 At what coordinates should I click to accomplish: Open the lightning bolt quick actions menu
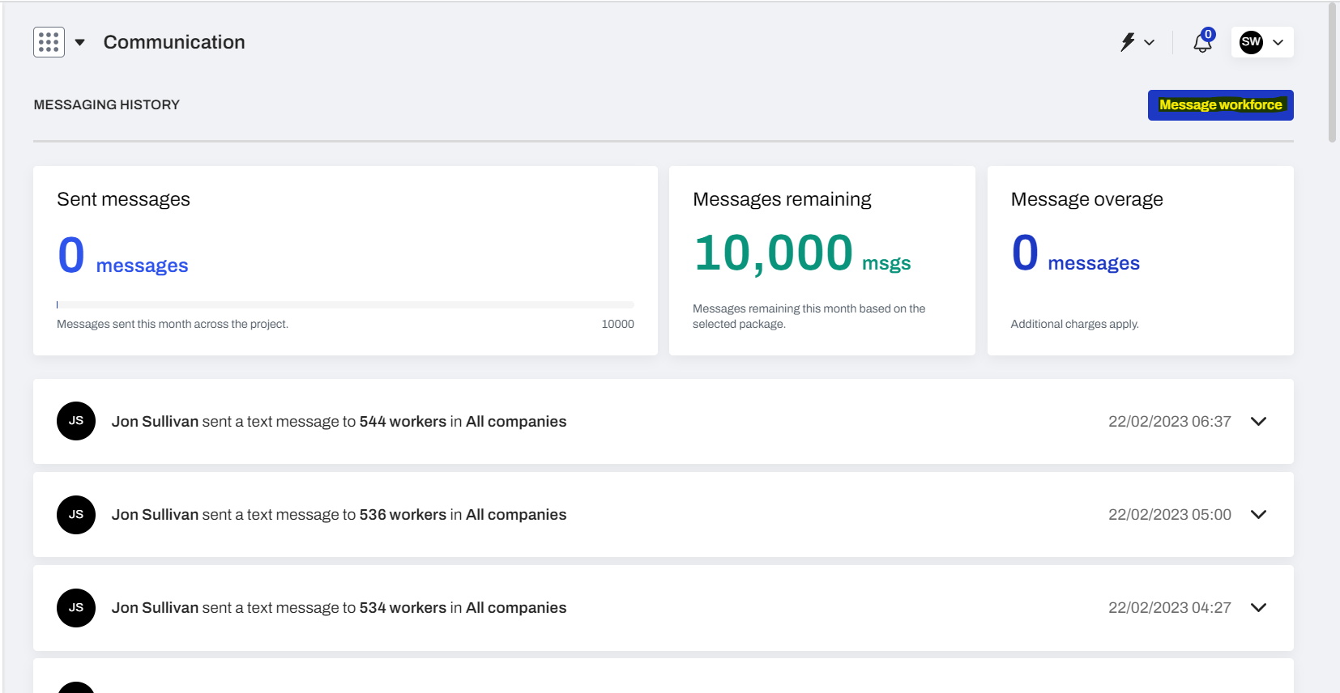point(1128,42)
